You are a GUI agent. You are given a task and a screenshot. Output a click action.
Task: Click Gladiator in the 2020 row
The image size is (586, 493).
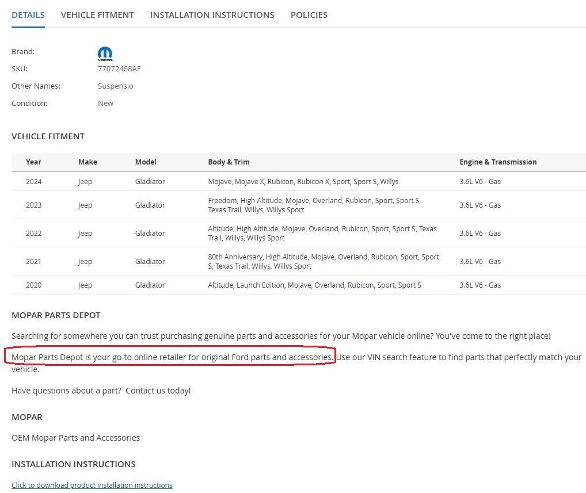tap(150, 285)
